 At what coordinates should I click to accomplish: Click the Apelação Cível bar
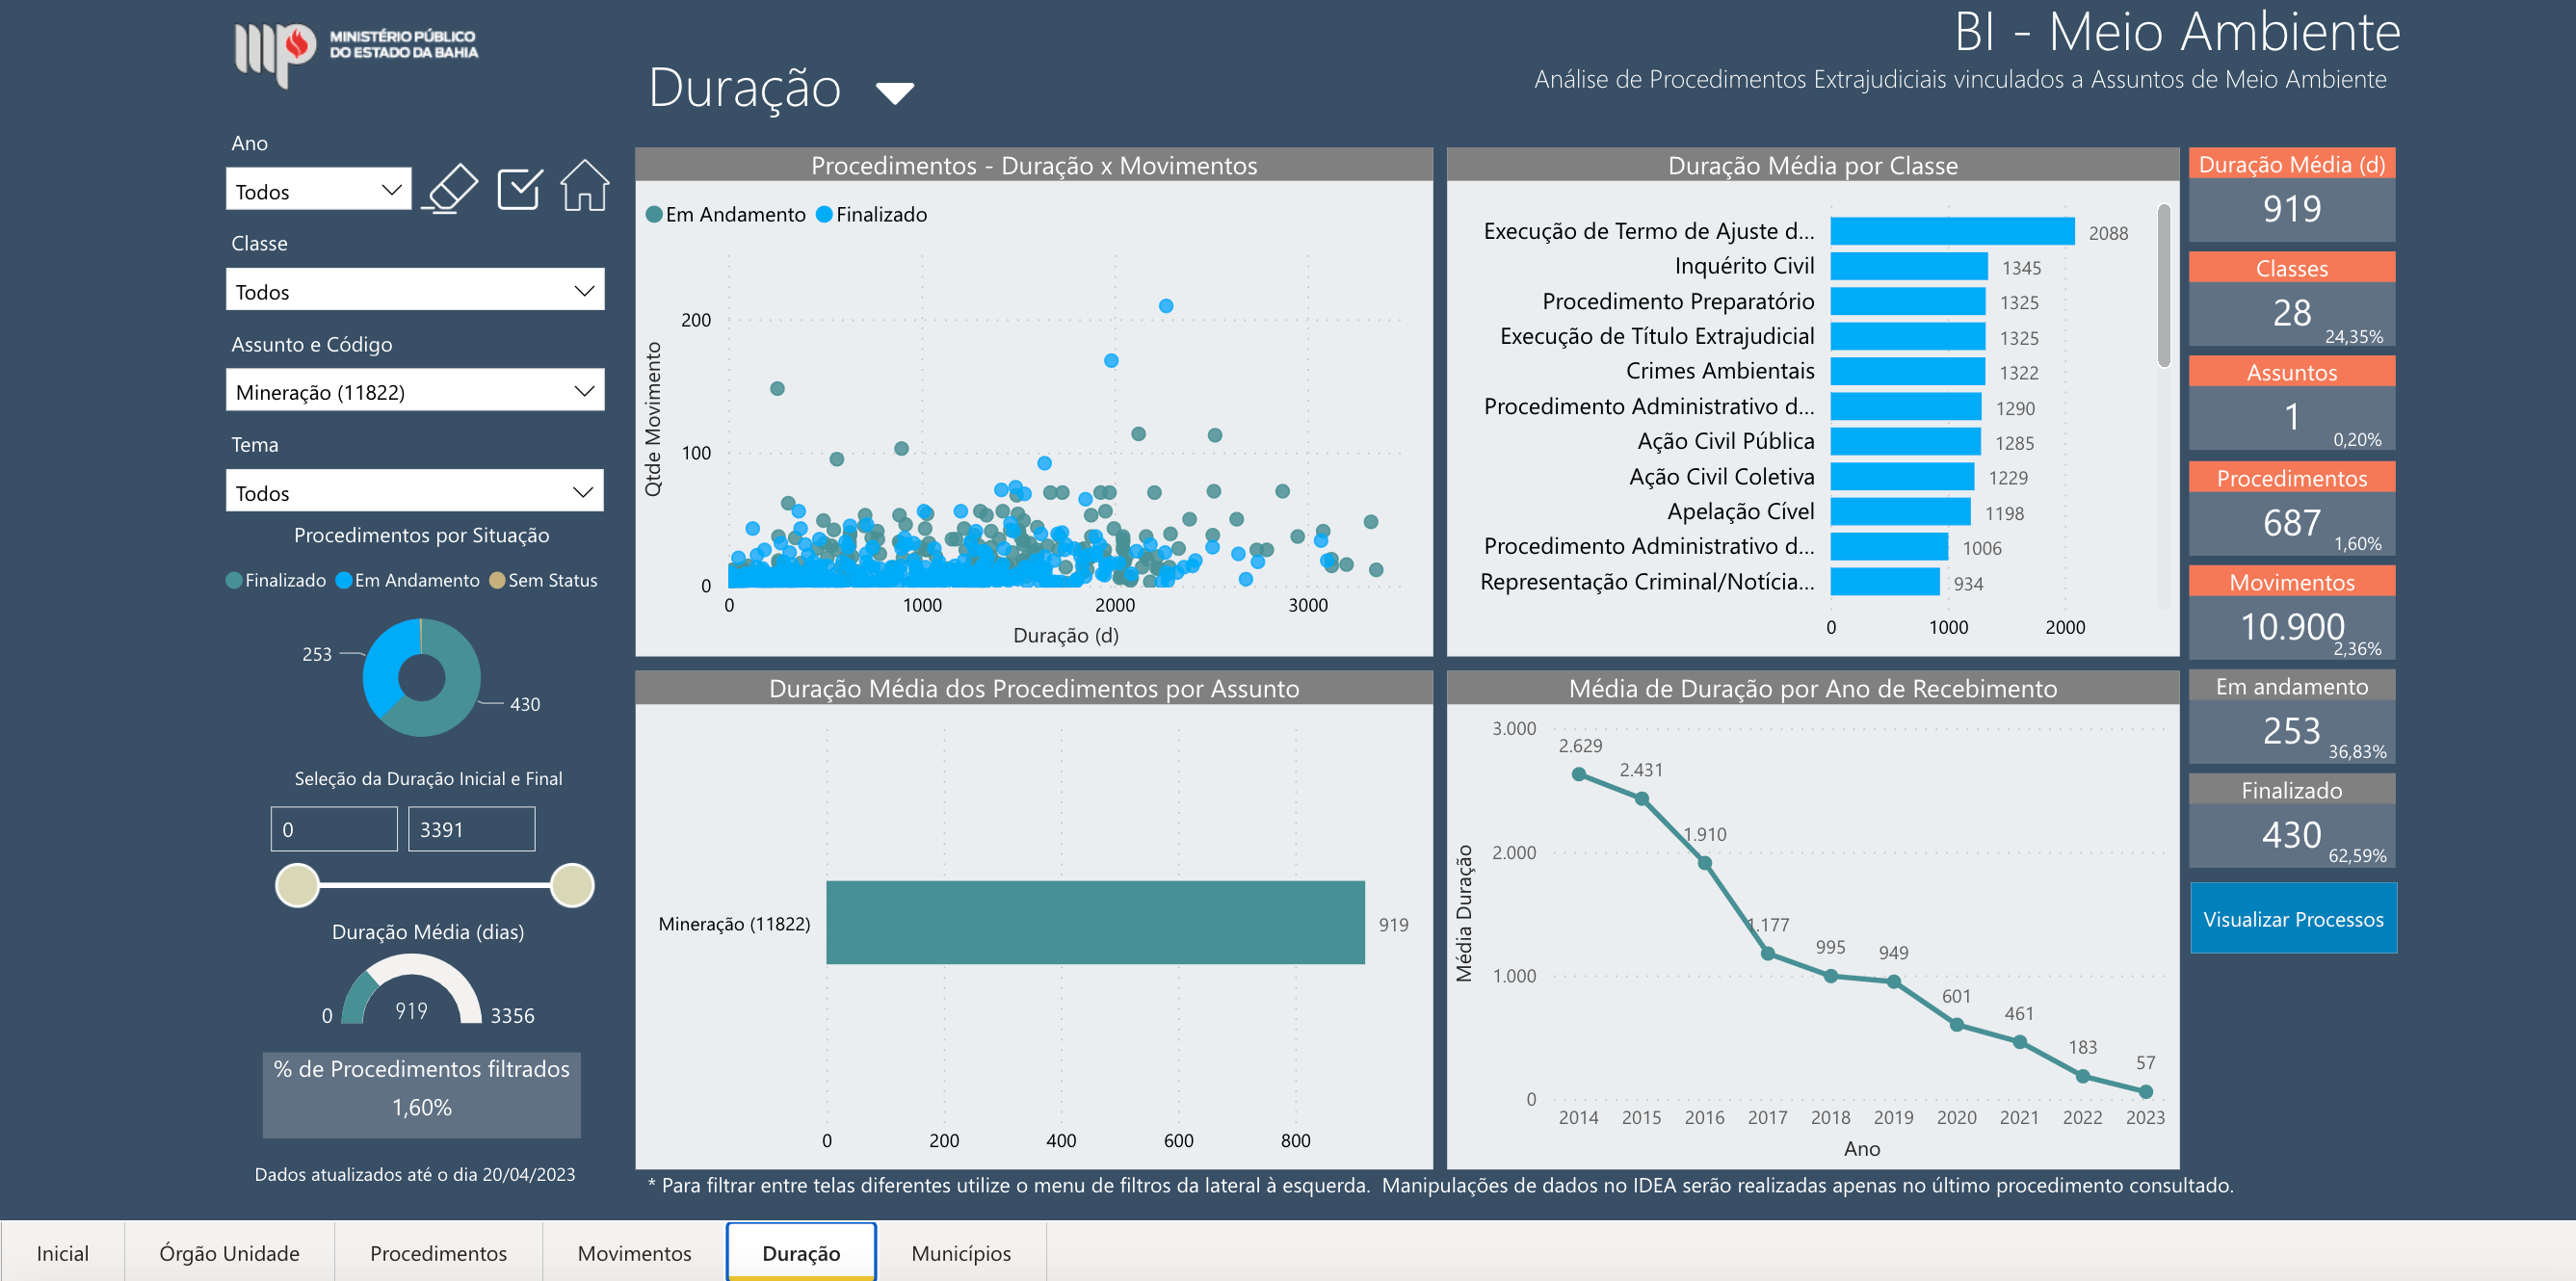pyautogui.click(x=1900, y=512)
